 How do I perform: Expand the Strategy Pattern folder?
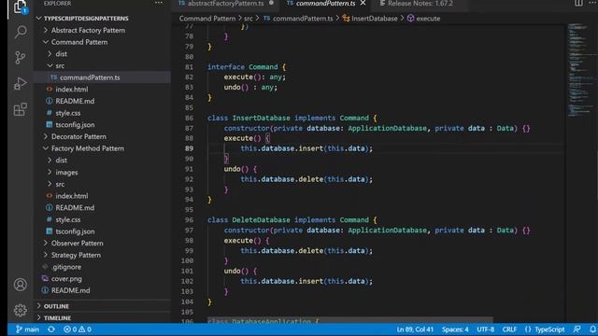coord(76,255)
